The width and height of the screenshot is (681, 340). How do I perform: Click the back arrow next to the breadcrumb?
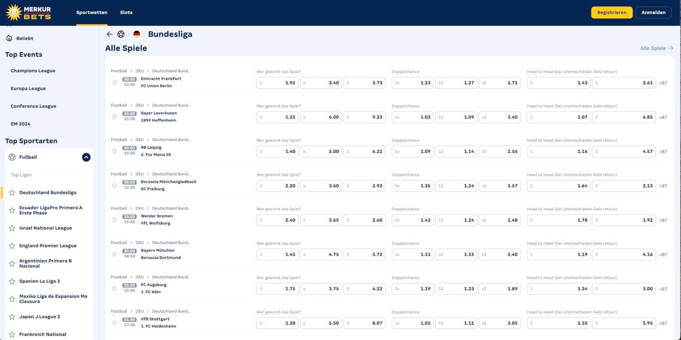pyautogui.click(x=109, y=34)
